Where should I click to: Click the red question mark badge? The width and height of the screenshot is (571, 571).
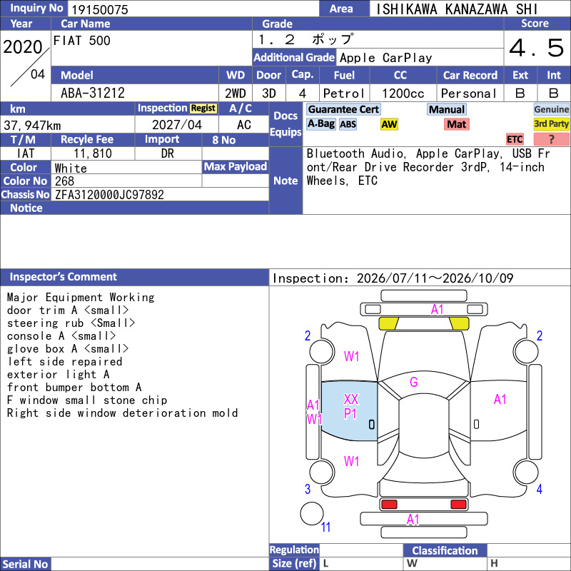coord(551,139)
